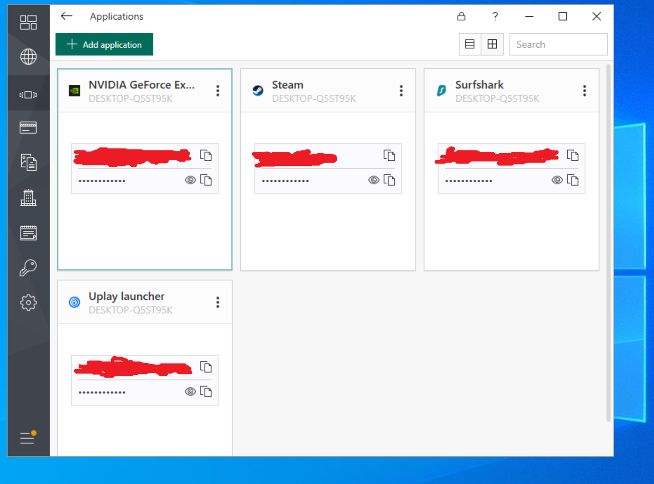The width and height of the screenshot is (654, 484).
Task: Select the Uplay launcher card title
Action: [126, 296]
